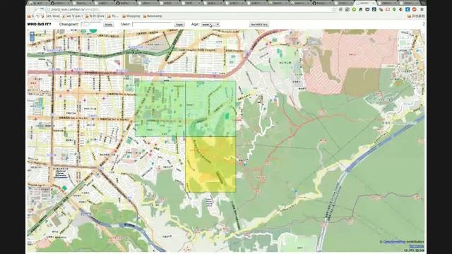
Task: Open the Age dropdown selector
Action: (210, 25)
